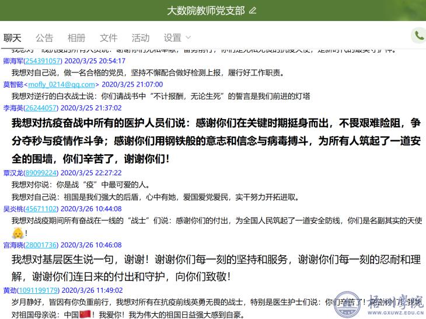426x319 pixels.
Task: Click the pencil icon to rename the group
Action: 253,11
